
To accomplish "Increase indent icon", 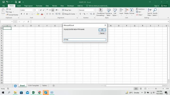I will [59, 14].
